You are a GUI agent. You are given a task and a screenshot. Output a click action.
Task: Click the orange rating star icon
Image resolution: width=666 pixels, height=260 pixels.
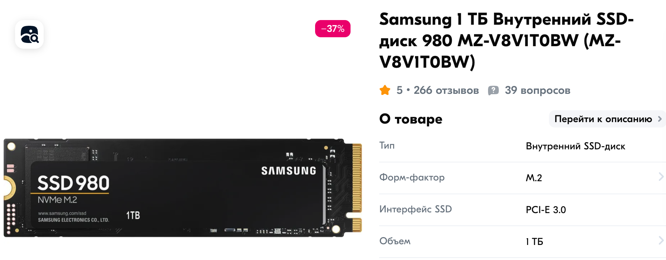(x=385, y=90)
